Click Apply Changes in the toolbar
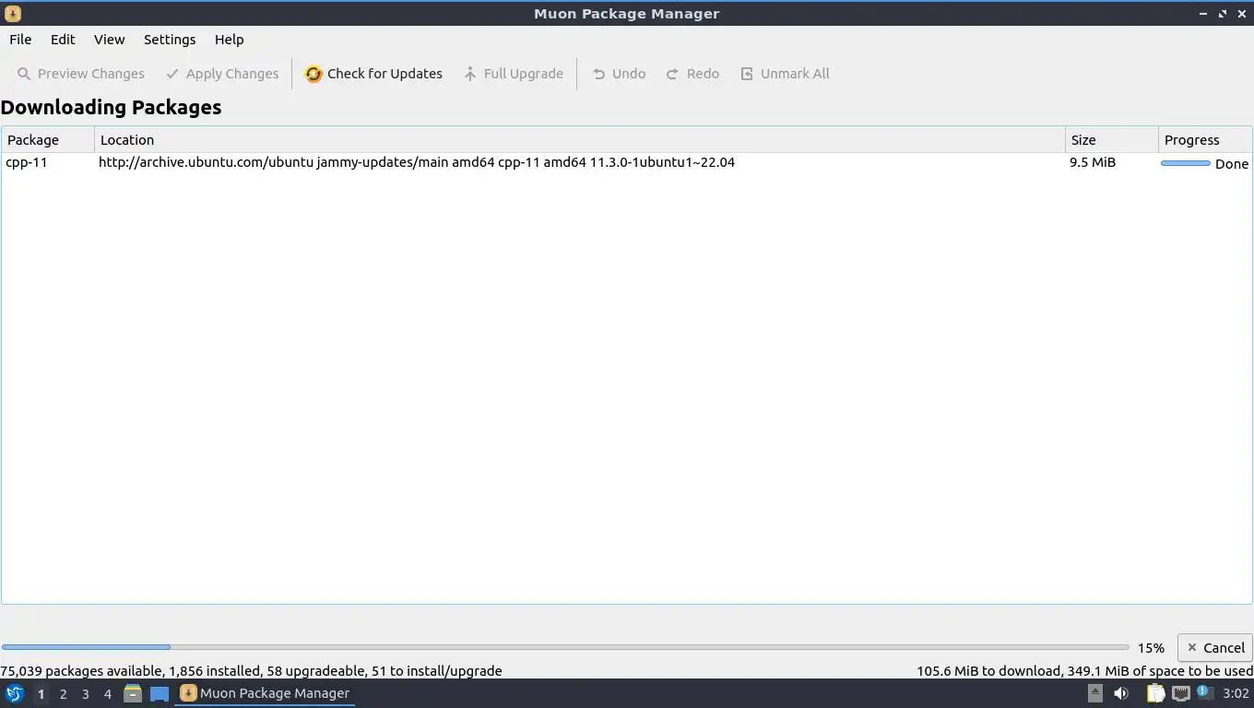The width and height of the screenshot is (1254, 708). point(222,74)
